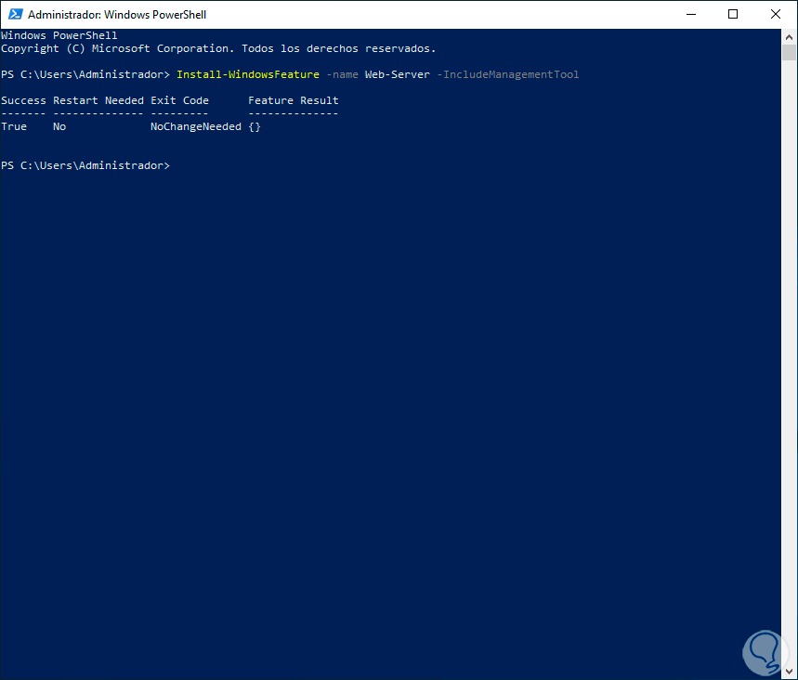The image size is (798, 680).
Task: Click the True value under Success
Action: coord(14,126)
